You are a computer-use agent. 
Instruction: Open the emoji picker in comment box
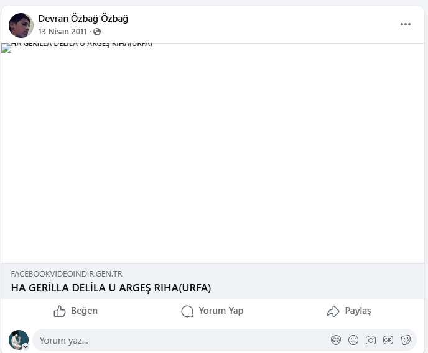point(353,340)
